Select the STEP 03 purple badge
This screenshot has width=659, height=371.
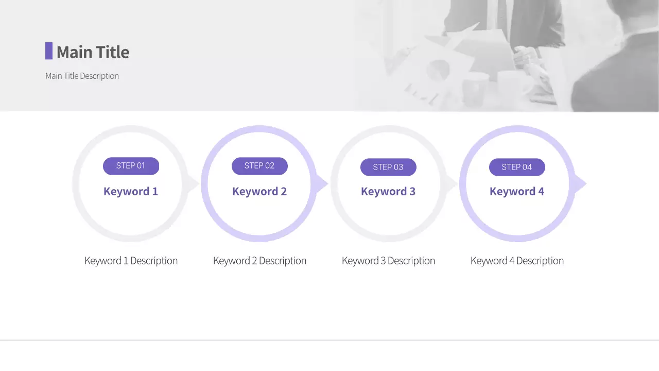point(388,167)
